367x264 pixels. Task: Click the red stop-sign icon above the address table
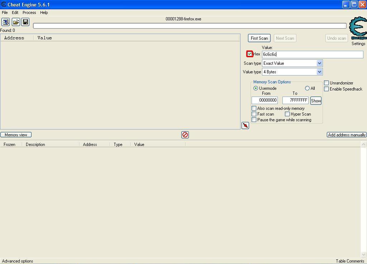tap(185, 135)
